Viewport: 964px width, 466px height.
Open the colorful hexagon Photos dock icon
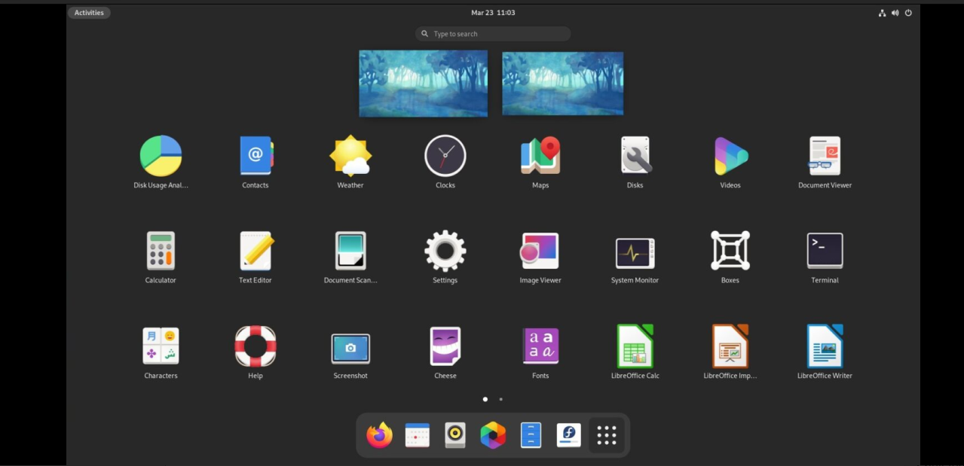click(493, 435)
